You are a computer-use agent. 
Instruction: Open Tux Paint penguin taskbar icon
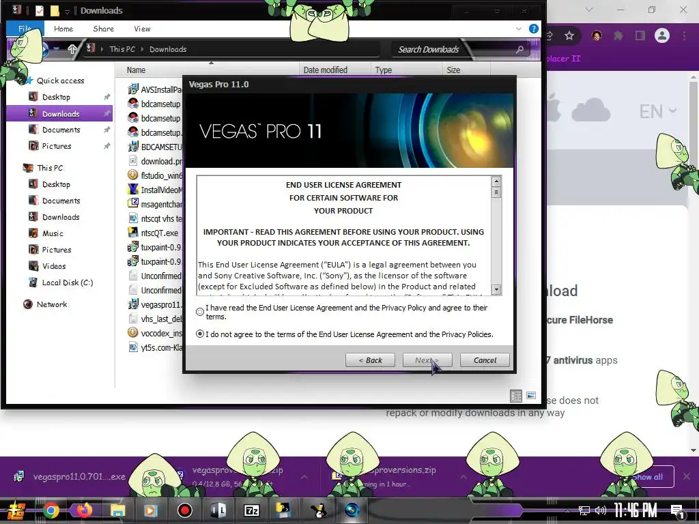[x=318, y=510]
